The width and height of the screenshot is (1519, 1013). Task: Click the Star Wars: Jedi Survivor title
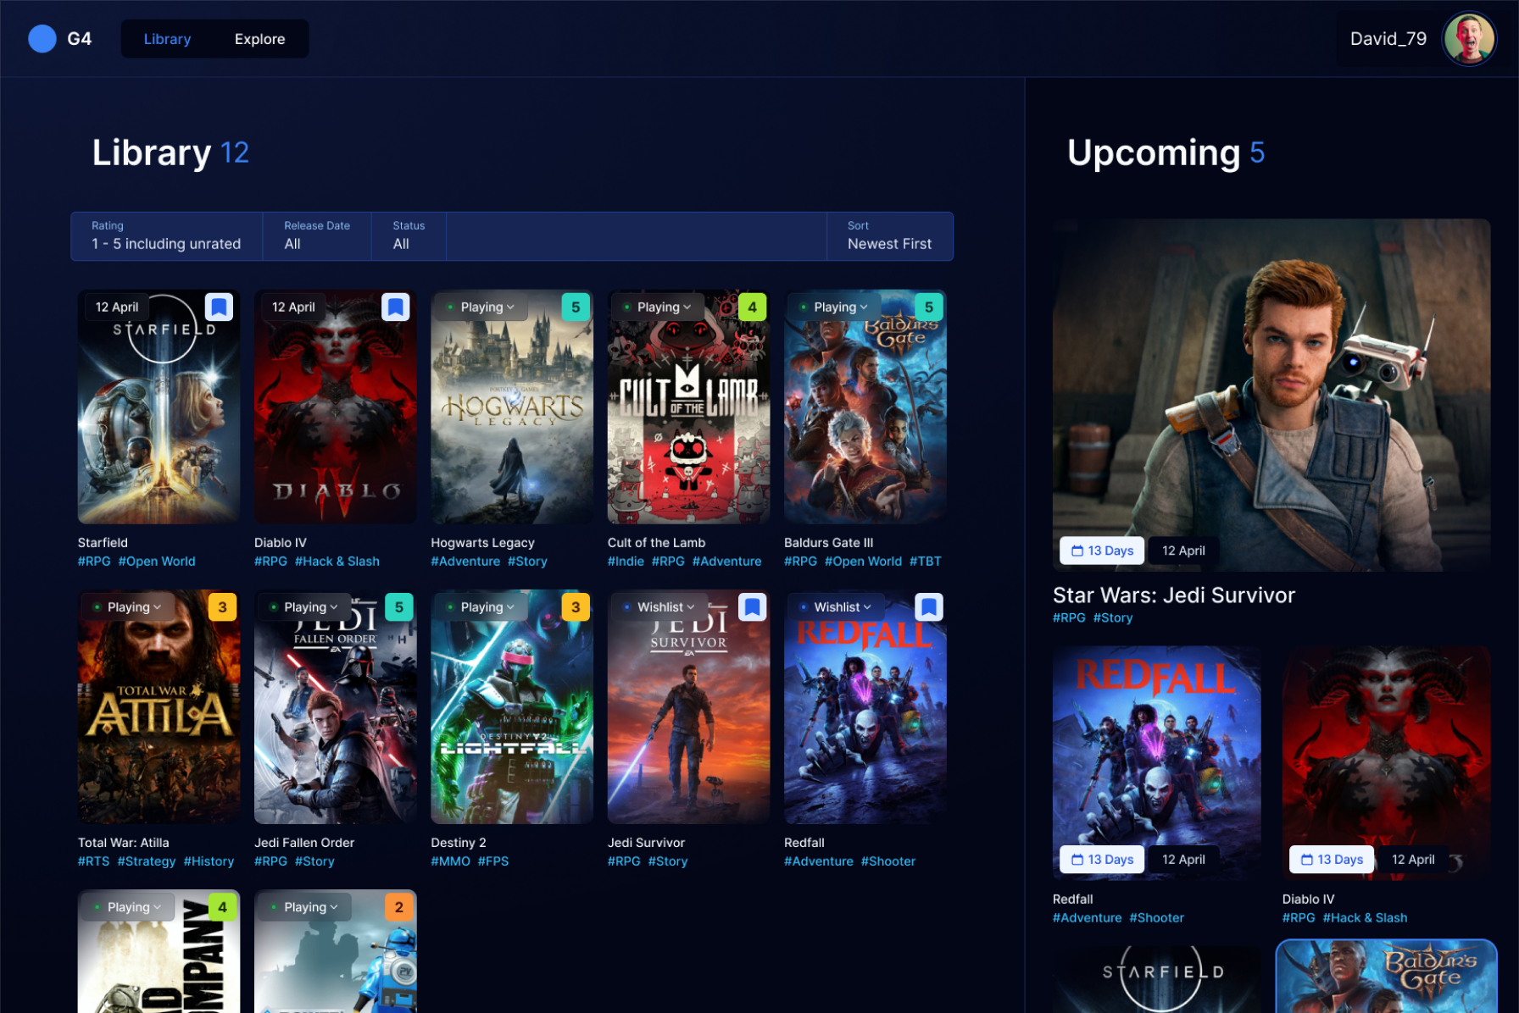coord(1174,595)
